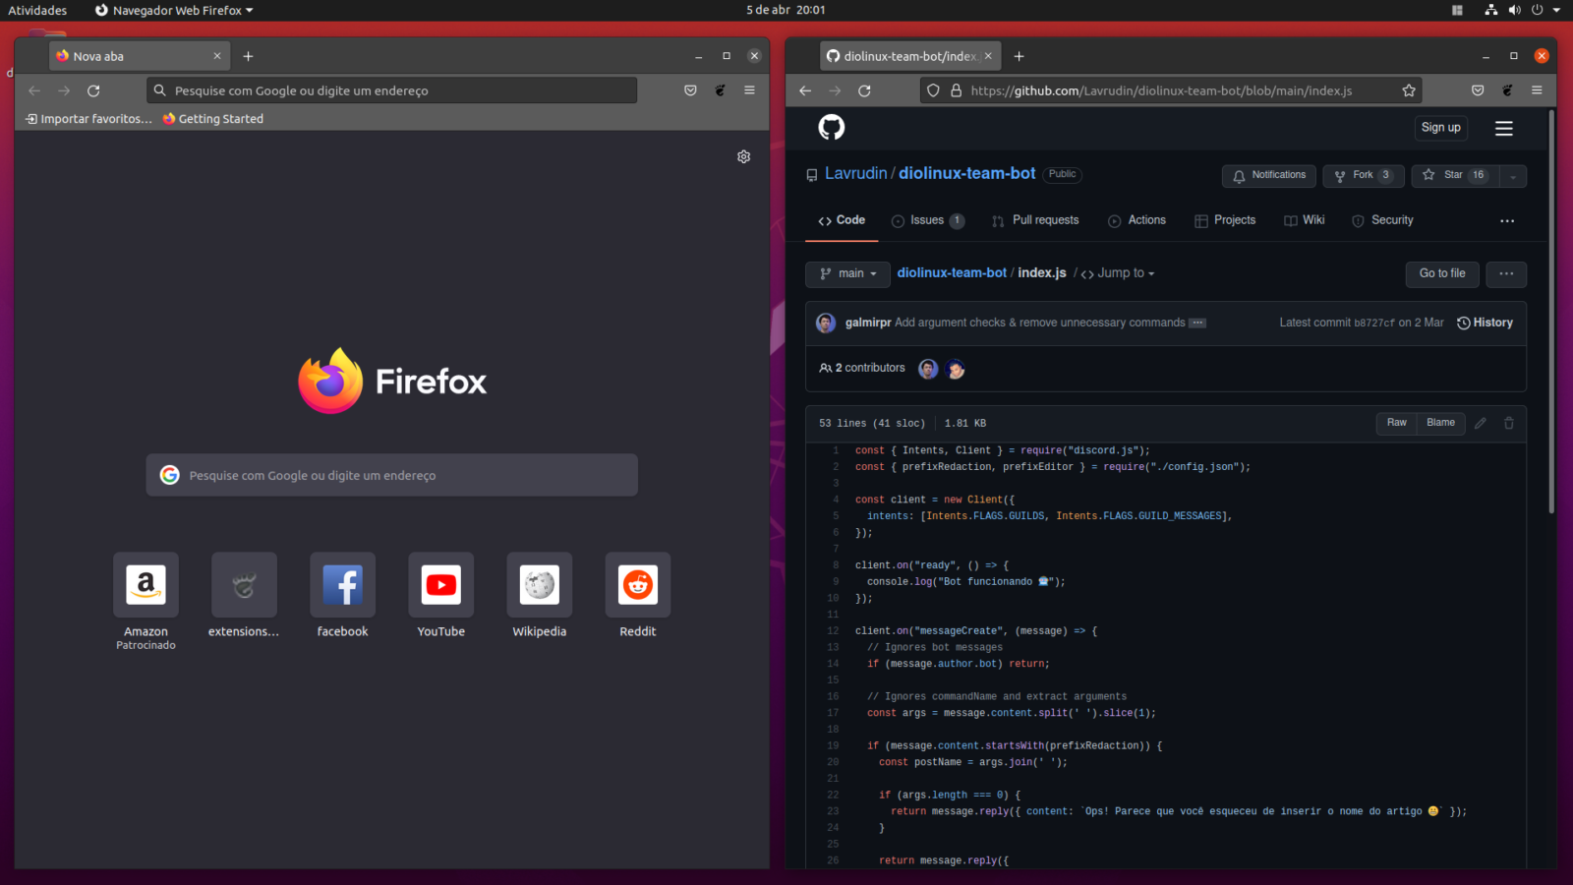The image size is (1573, 885).
Task: Click the Go to file button
Action: point(1442,273)
